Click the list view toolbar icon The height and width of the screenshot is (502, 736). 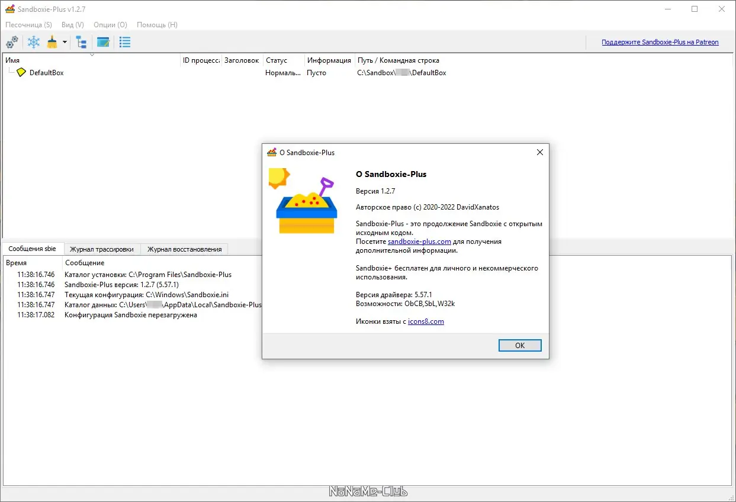point(125,42)
